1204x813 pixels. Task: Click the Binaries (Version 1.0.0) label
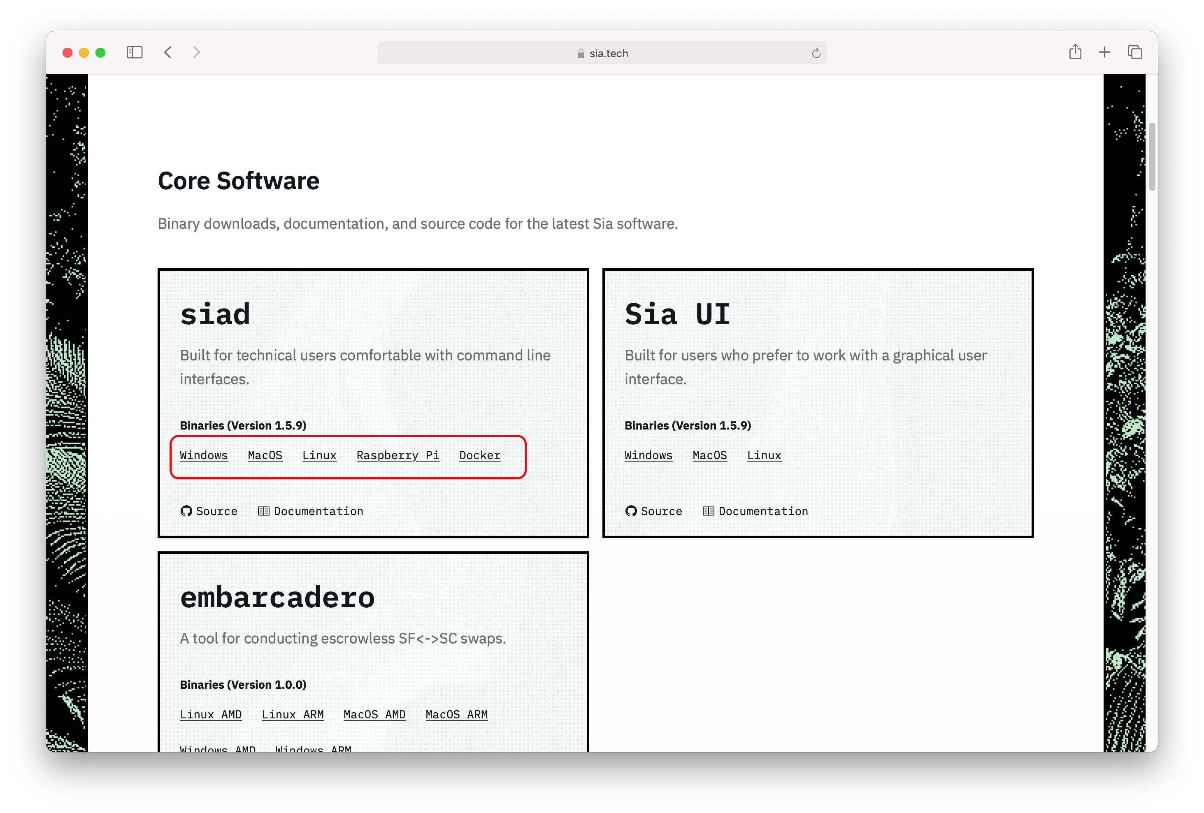(x=243, y=685)
